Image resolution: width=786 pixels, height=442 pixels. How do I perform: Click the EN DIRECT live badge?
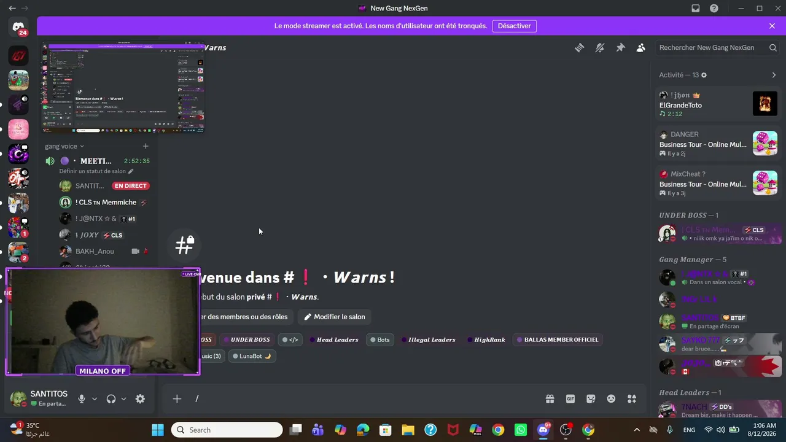point(131,186)
